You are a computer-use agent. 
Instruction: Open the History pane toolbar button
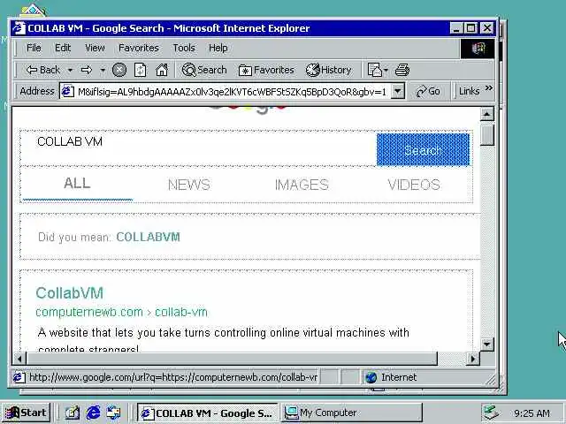tap(328, 70)
